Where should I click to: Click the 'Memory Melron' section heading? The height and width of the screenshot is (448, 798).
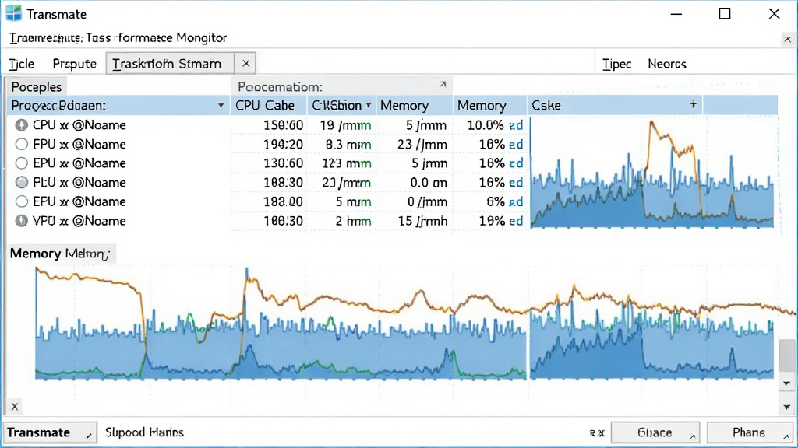(59, 254)
